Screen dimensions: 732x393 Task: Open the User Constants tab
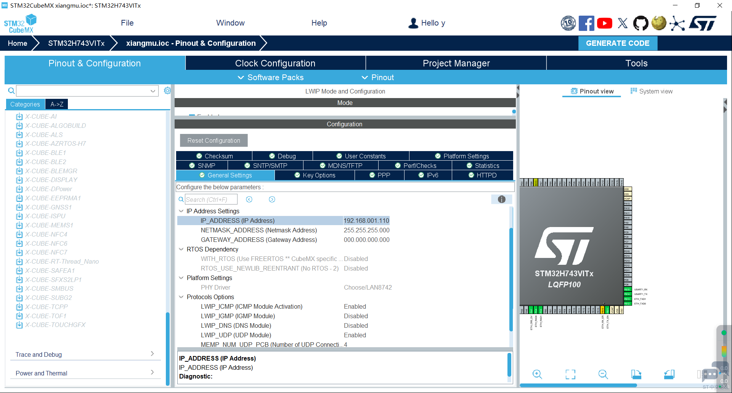click(x=361, y=156)
